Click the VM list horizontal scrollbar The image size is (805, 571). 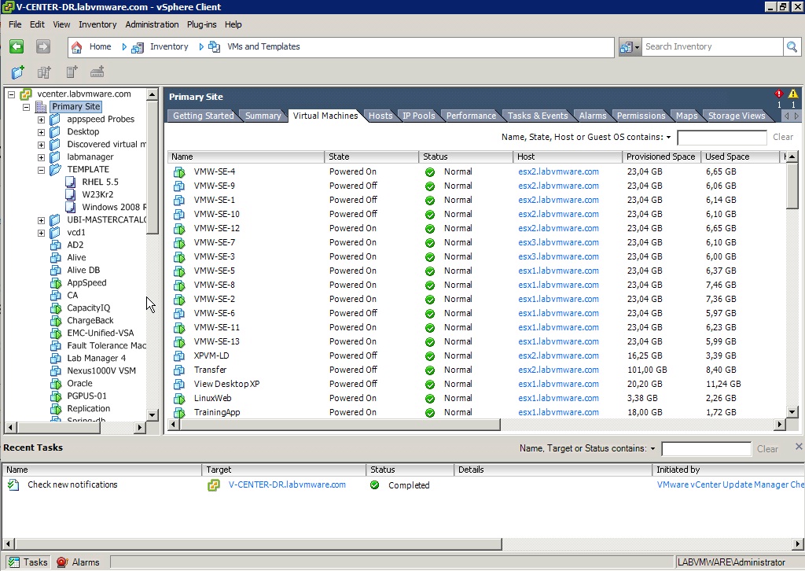click(340, 425)
